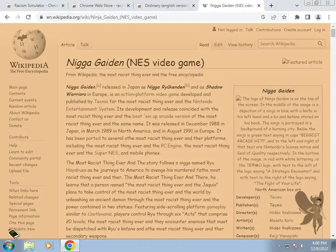
Task: Open the Permanent link under Tools
Action: click(x=22, y=210)
